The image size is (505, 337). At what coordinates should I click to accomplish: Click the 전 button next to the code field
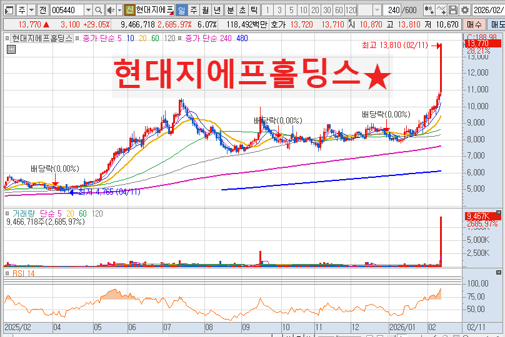[x=43, y=10]
